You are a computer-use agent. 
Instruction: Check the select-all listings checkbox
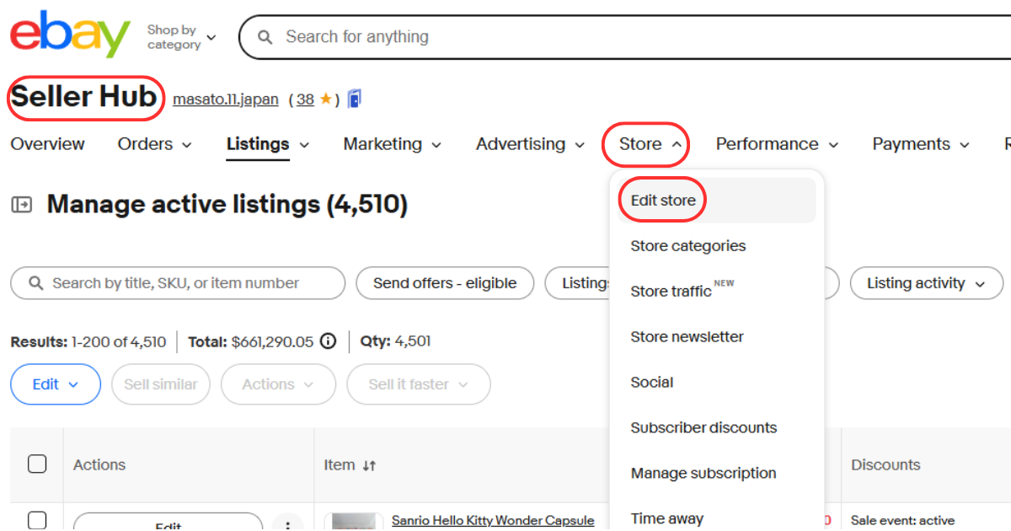37,464
